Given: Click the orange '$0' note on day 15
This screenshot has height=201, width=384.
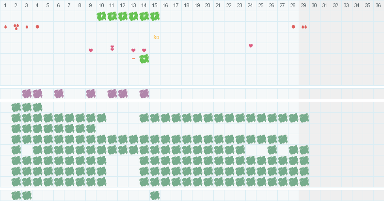Looking at the screenshot, I should point(155,37).
